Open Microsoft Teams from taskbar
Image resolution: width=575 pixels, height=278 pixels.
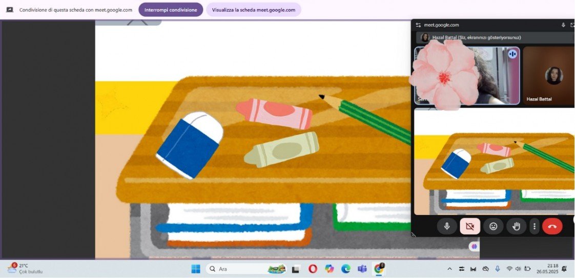coord(362,269)
